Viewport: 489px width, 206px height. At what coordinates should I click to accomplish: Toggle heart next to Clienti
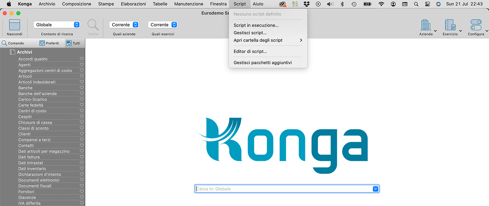[81, 134]
